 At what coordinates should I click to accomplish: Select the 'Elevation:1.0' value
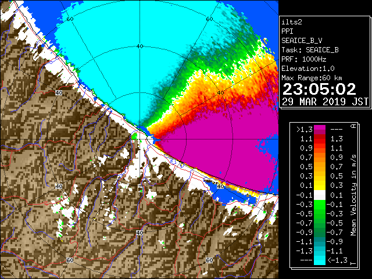(x=308, y=69)
